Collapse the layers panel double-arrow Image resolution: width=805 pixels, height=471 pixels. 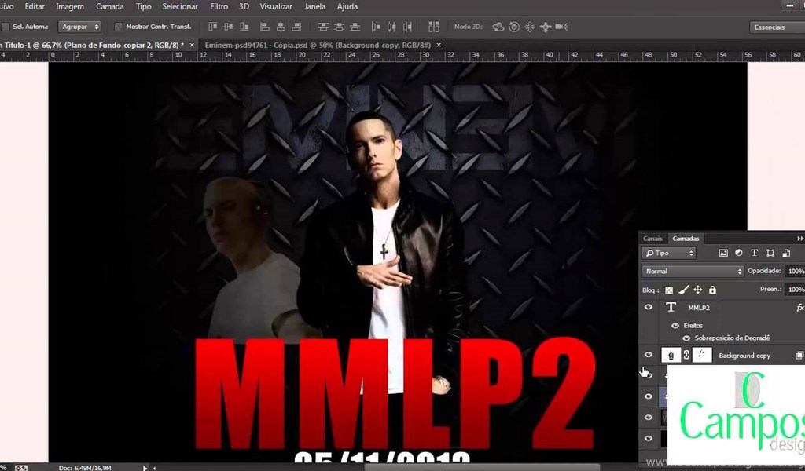coord(799,239)
